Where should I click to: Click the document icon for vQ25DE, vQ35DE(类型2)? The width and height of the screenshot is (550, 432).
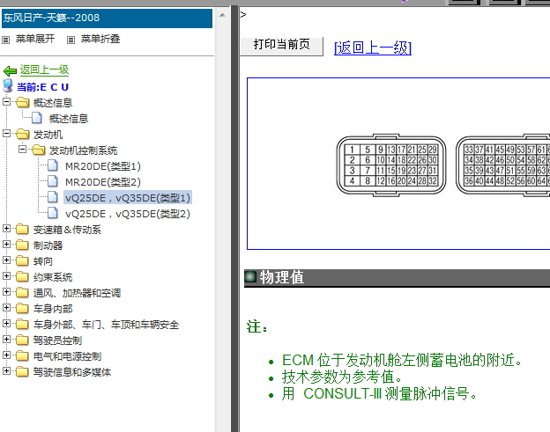[x=53, y=213]
